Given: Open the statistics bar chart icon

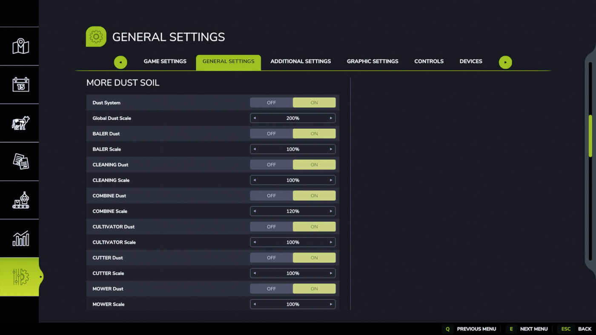Looking at the screenshot, I should pyautogui.click(x=20, y=238).
